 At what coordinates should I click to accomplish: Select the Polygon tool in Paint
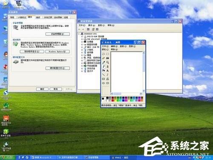click(x=108, y=79)
